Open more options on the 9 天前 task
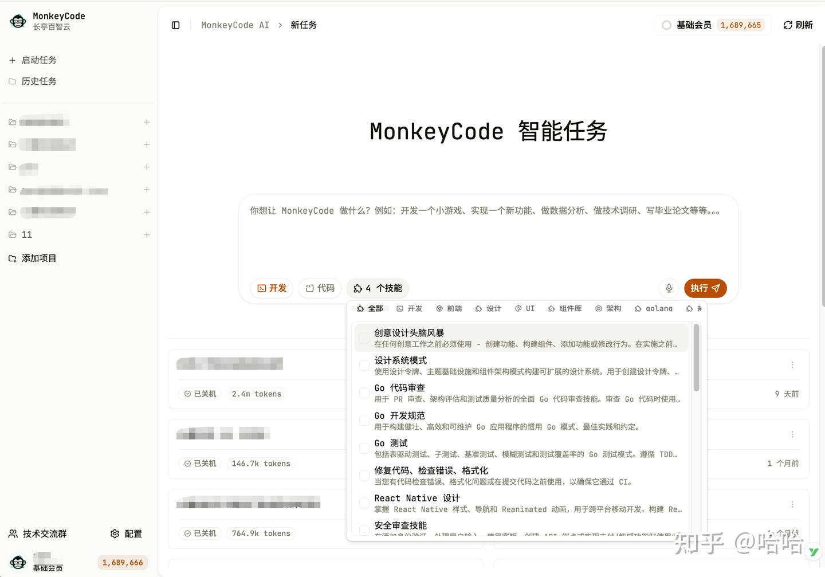Screen dimensions: 825x577 [x=792, y=365]
